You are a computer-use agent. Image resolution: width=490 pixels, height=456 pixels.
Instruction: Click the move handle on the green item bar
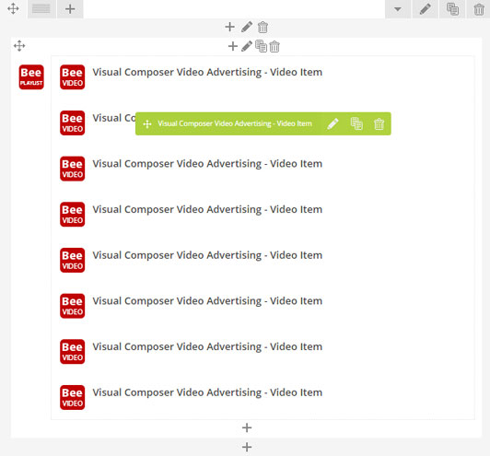[147, 124]
